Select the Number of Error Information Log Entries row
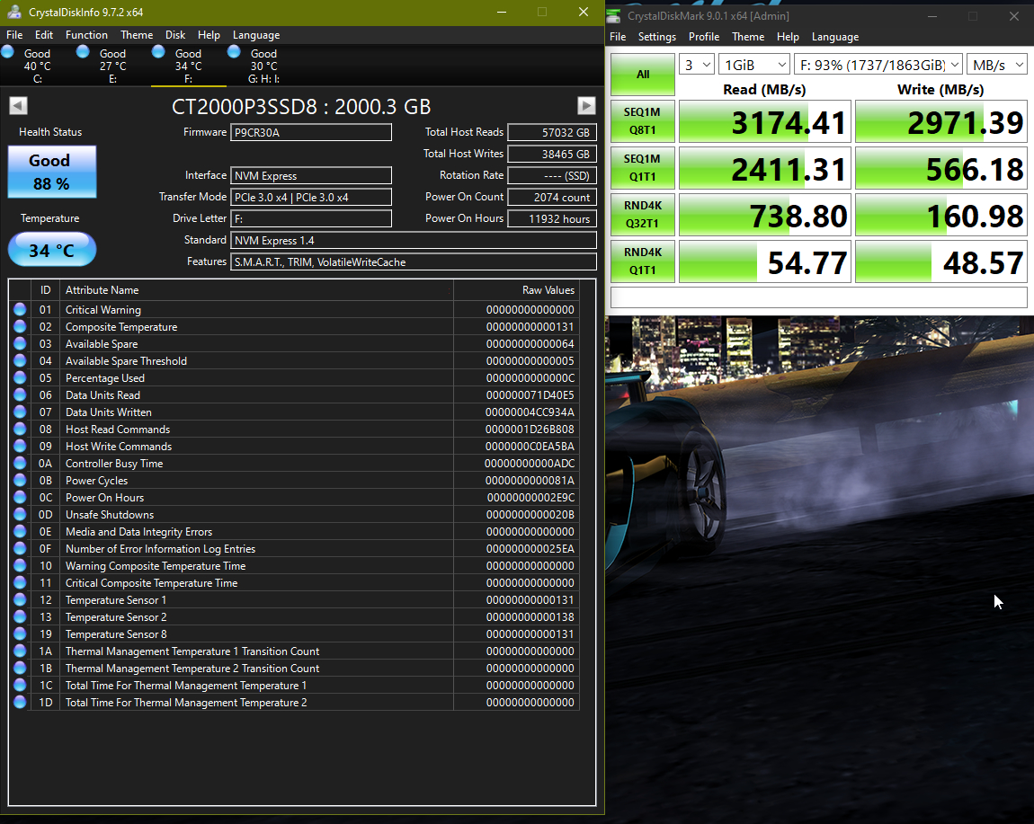This screenshot has width=1034, height=824. pyautogui.click(x=294, y=548)
